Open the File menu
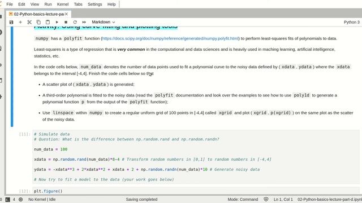Screen dimensions: 362x203 (10, 4)
